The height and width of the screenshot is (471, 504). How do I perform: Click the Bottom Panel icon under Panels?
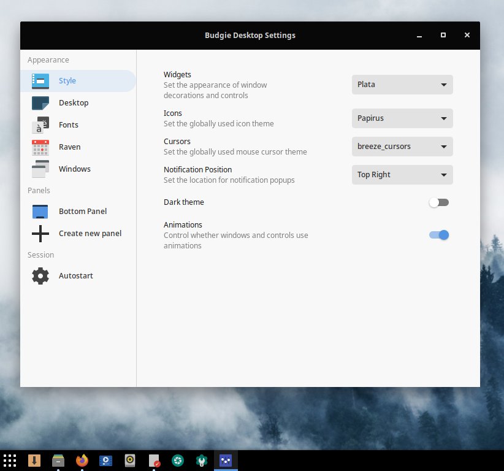coord(40,211)
